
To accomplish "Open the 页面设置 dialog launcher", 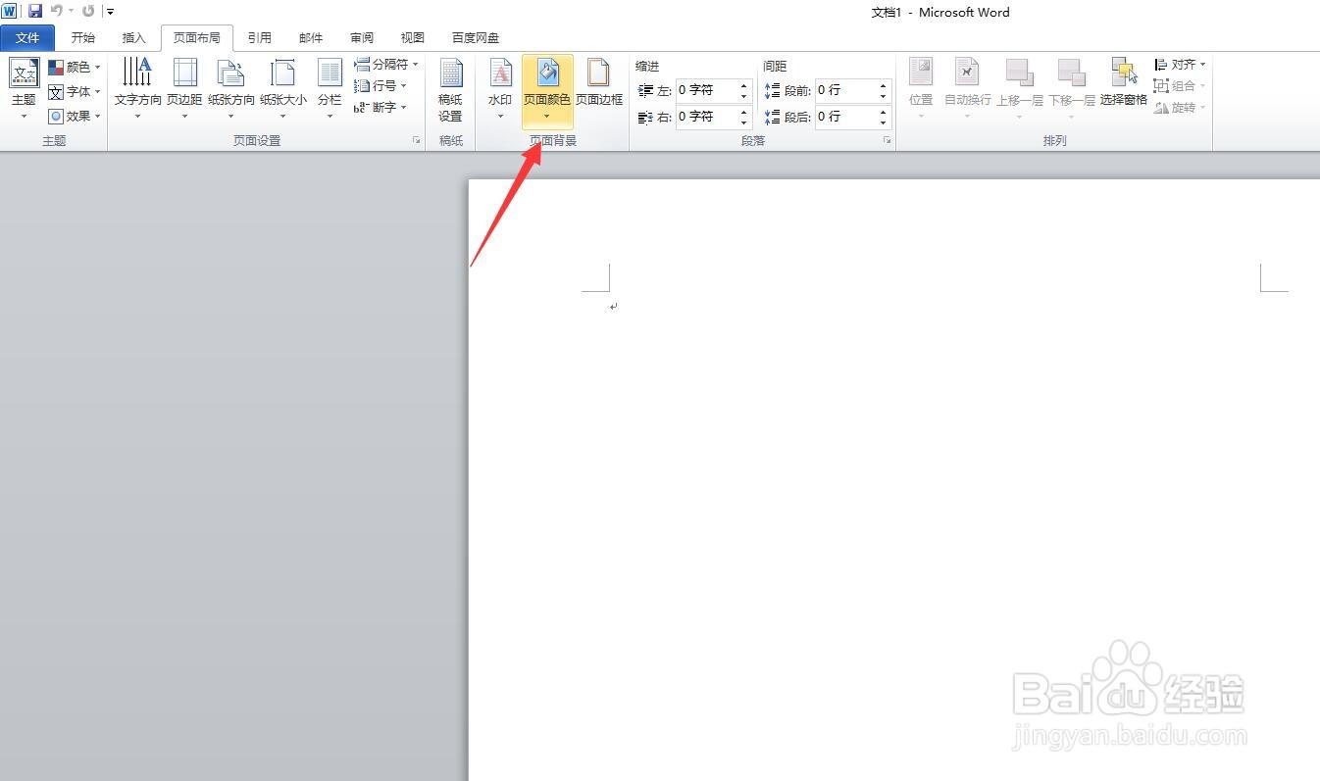I will tap(417, 141).
